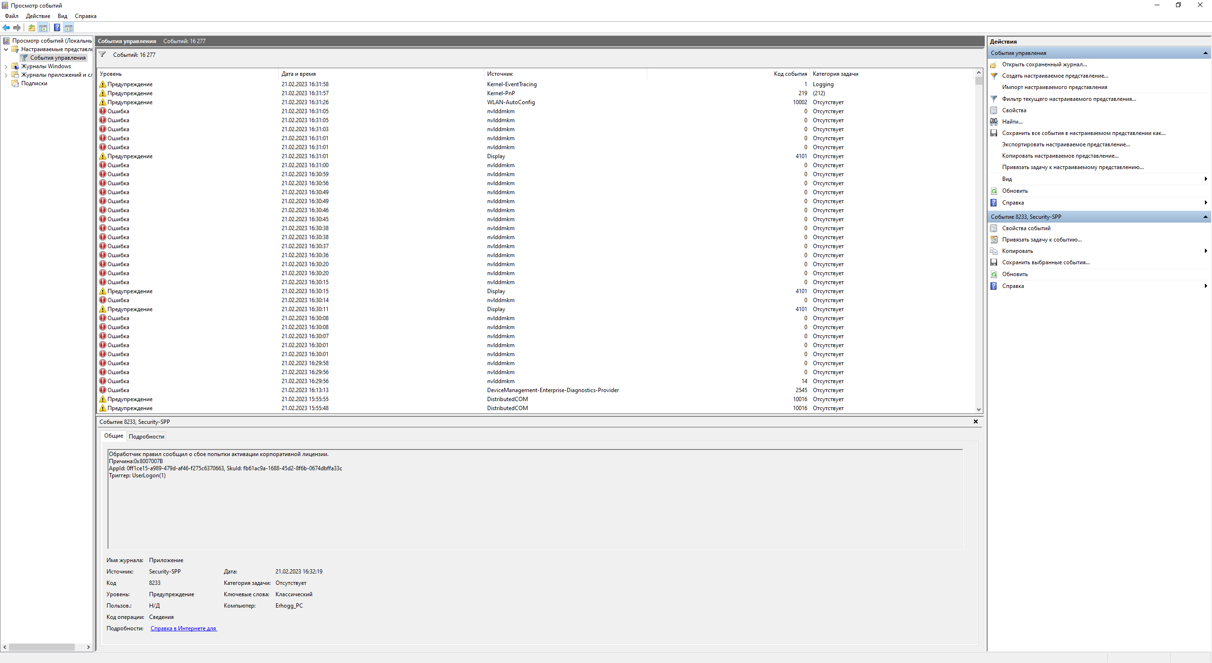Switch to the Подробности tab
This screenshot has width=1212, height=663.
pos(146,436)
